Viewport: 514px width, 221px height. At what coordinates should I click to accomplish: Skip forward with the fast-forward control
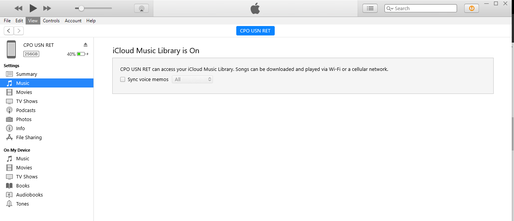tap(47, 8)
